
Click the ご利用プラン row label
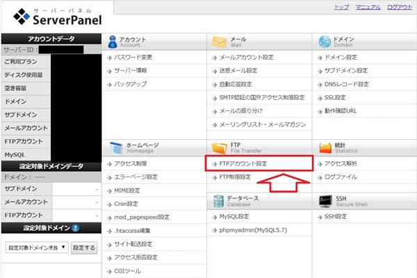[21, 62]
